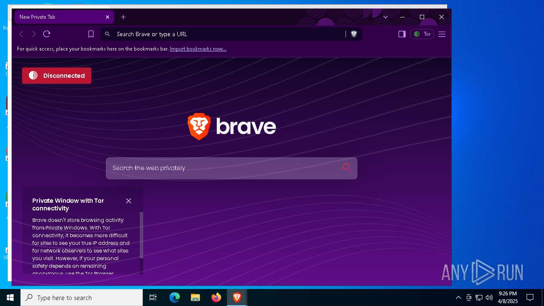Open a new tab with the plus button
Screen dimensions: 544x306
tap(123, 17)
